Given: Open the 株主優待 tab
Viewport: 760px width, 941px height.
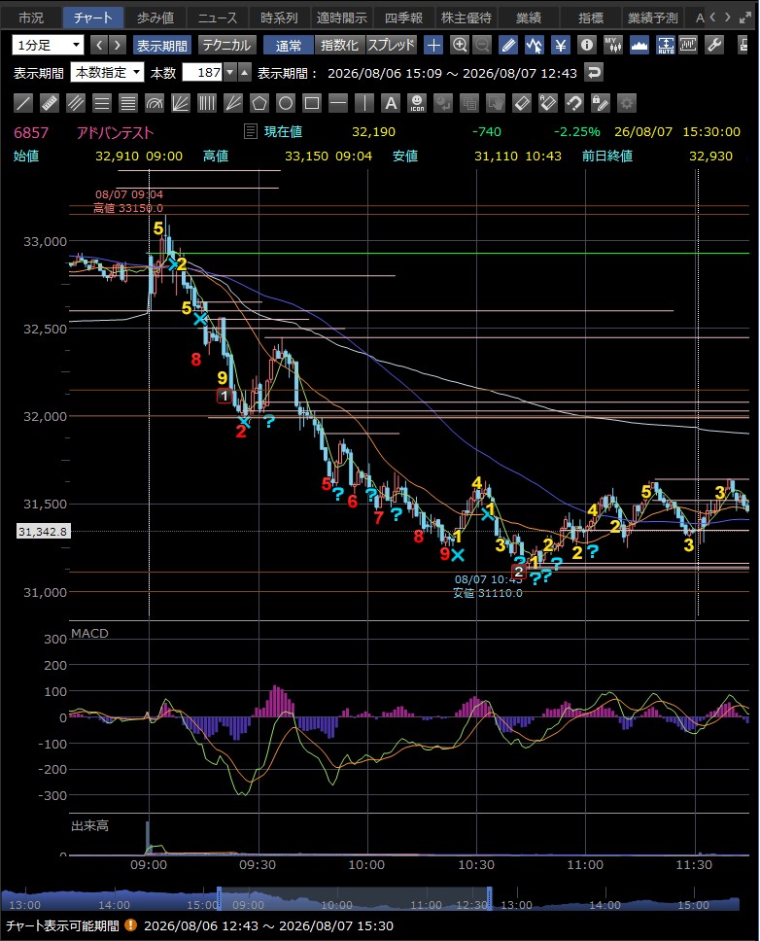Looking at the screenshot, I should [466, 18].
